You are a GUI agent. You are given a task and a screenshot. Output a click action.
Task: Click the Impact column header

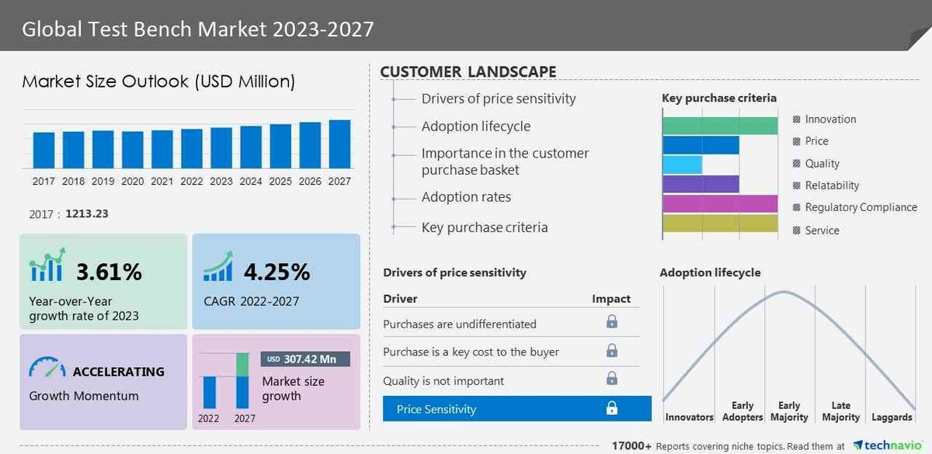611,299
